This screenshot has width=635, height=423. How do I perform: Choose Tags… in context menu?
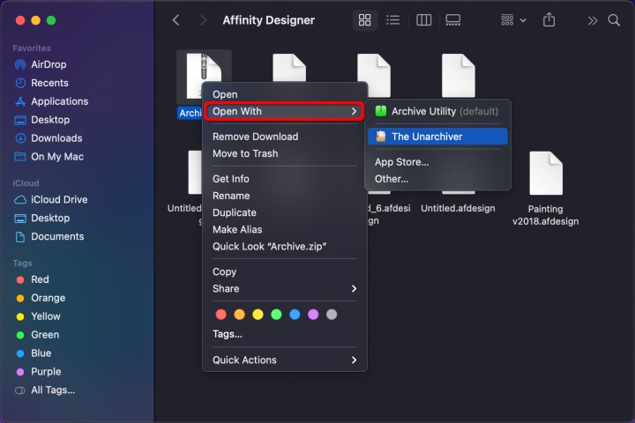pos(284,334)
